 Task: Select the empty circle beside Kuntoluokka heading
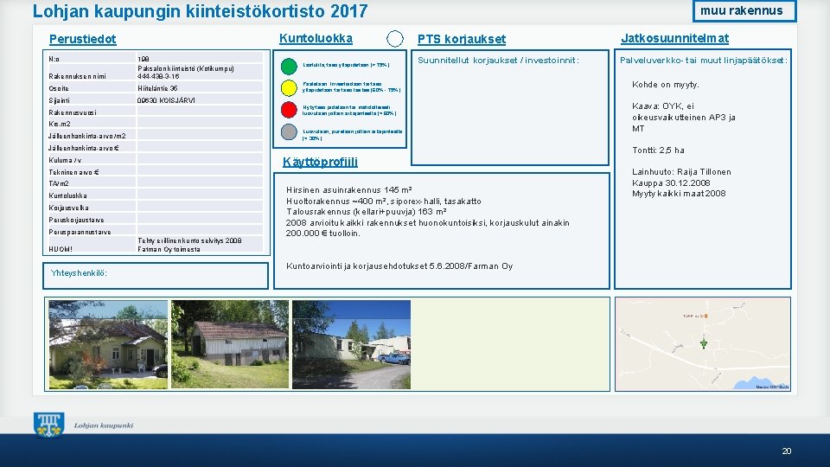pos(395,39)
